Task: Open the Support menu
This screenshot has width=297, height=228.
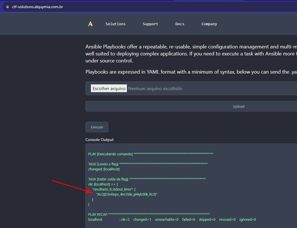Action: [150, 24]
